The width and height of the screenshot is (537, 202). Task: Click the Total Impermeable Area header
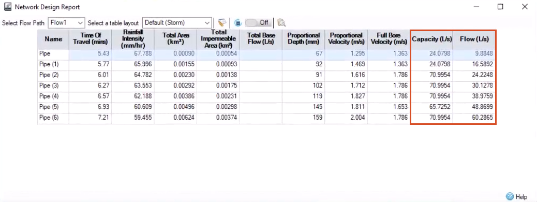218,39
